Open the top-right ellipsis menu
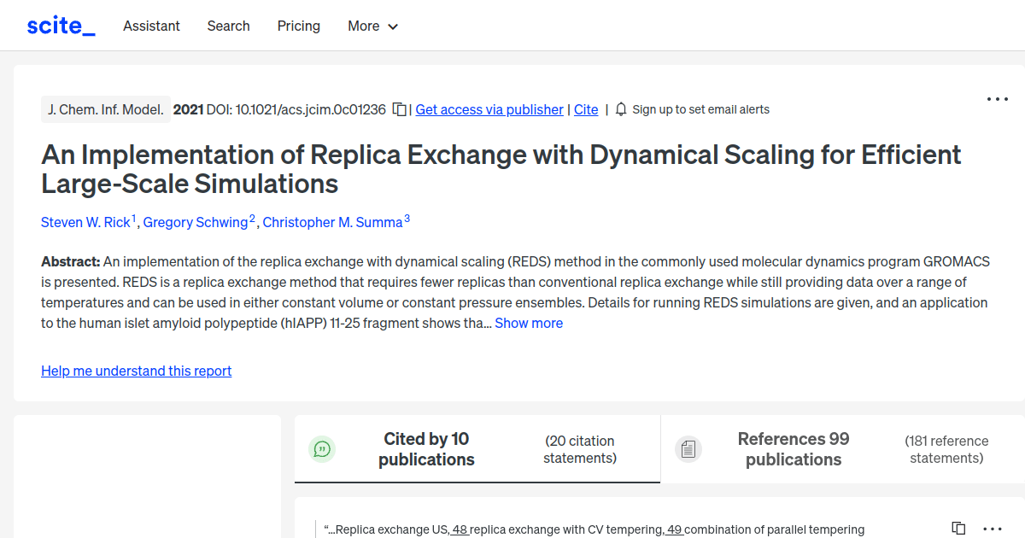Viewport: 1025px width, 538px height. 997,99
